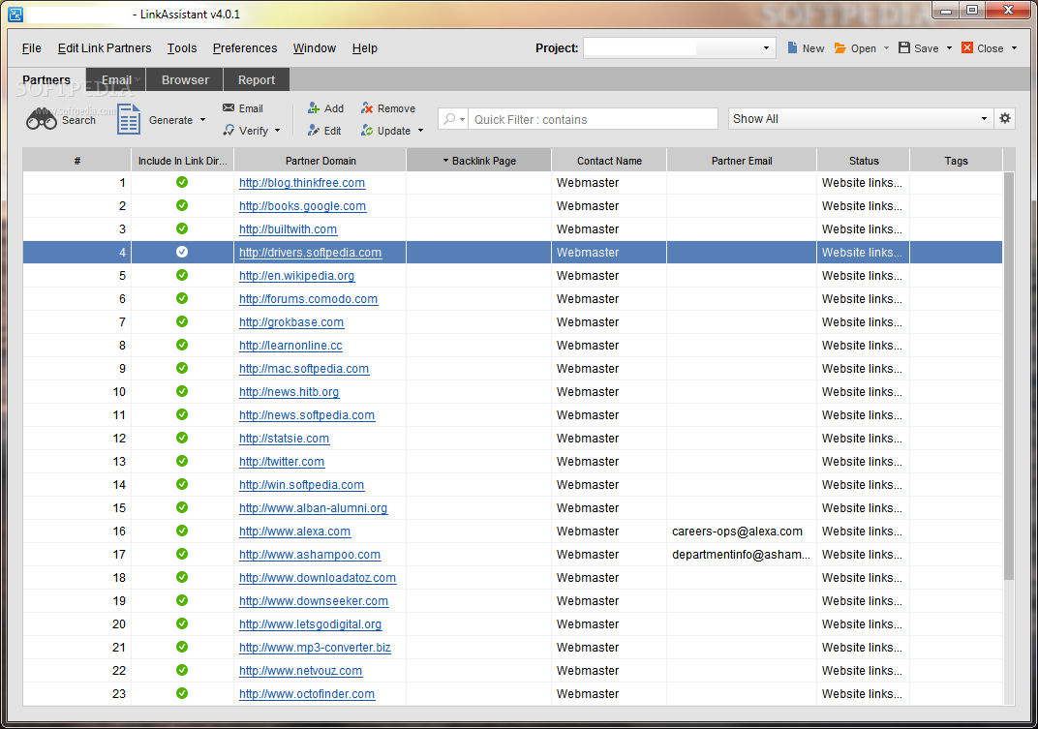The height and width of the screenshot is (729, 1038).
Task: Open the http://news.hitb.org link
Action: pyautogui.click(x=290, y=391)
